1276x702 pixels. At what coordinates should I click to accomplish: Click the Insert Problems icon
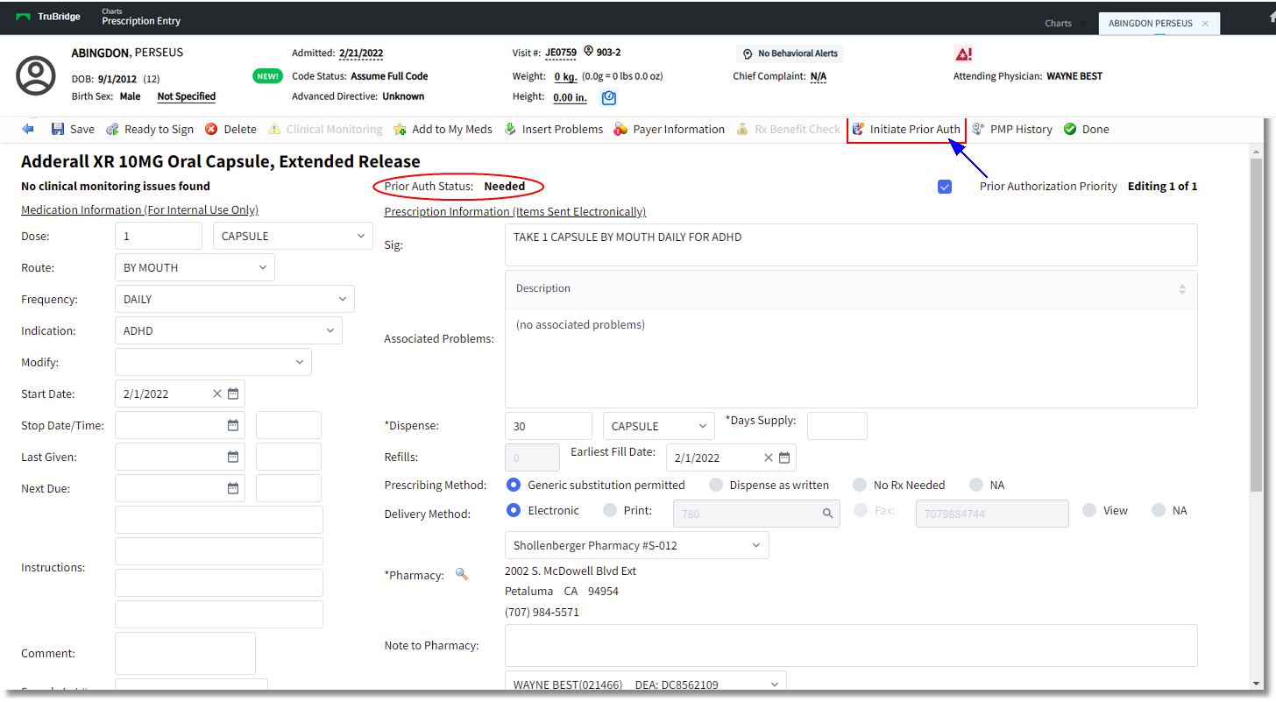(510, 129)
